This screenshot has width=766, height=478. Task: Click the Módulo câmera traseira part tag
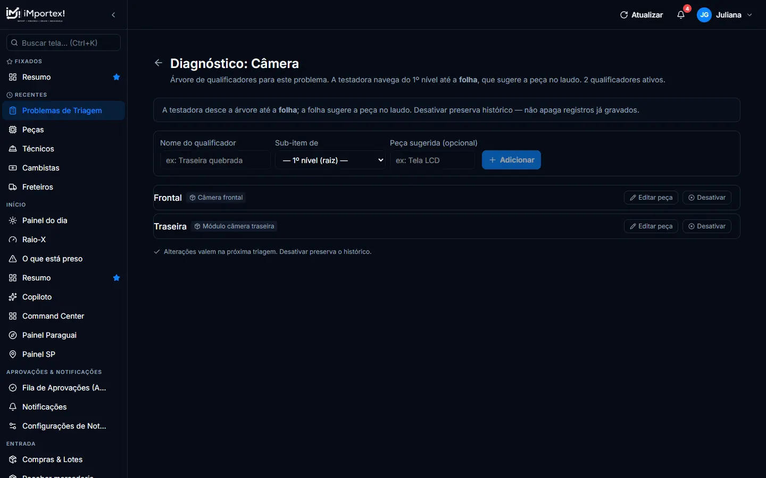[234, 226]
